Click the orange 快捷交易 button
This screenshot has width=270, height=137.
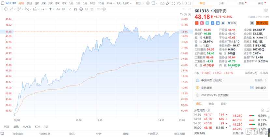[262, 23]
